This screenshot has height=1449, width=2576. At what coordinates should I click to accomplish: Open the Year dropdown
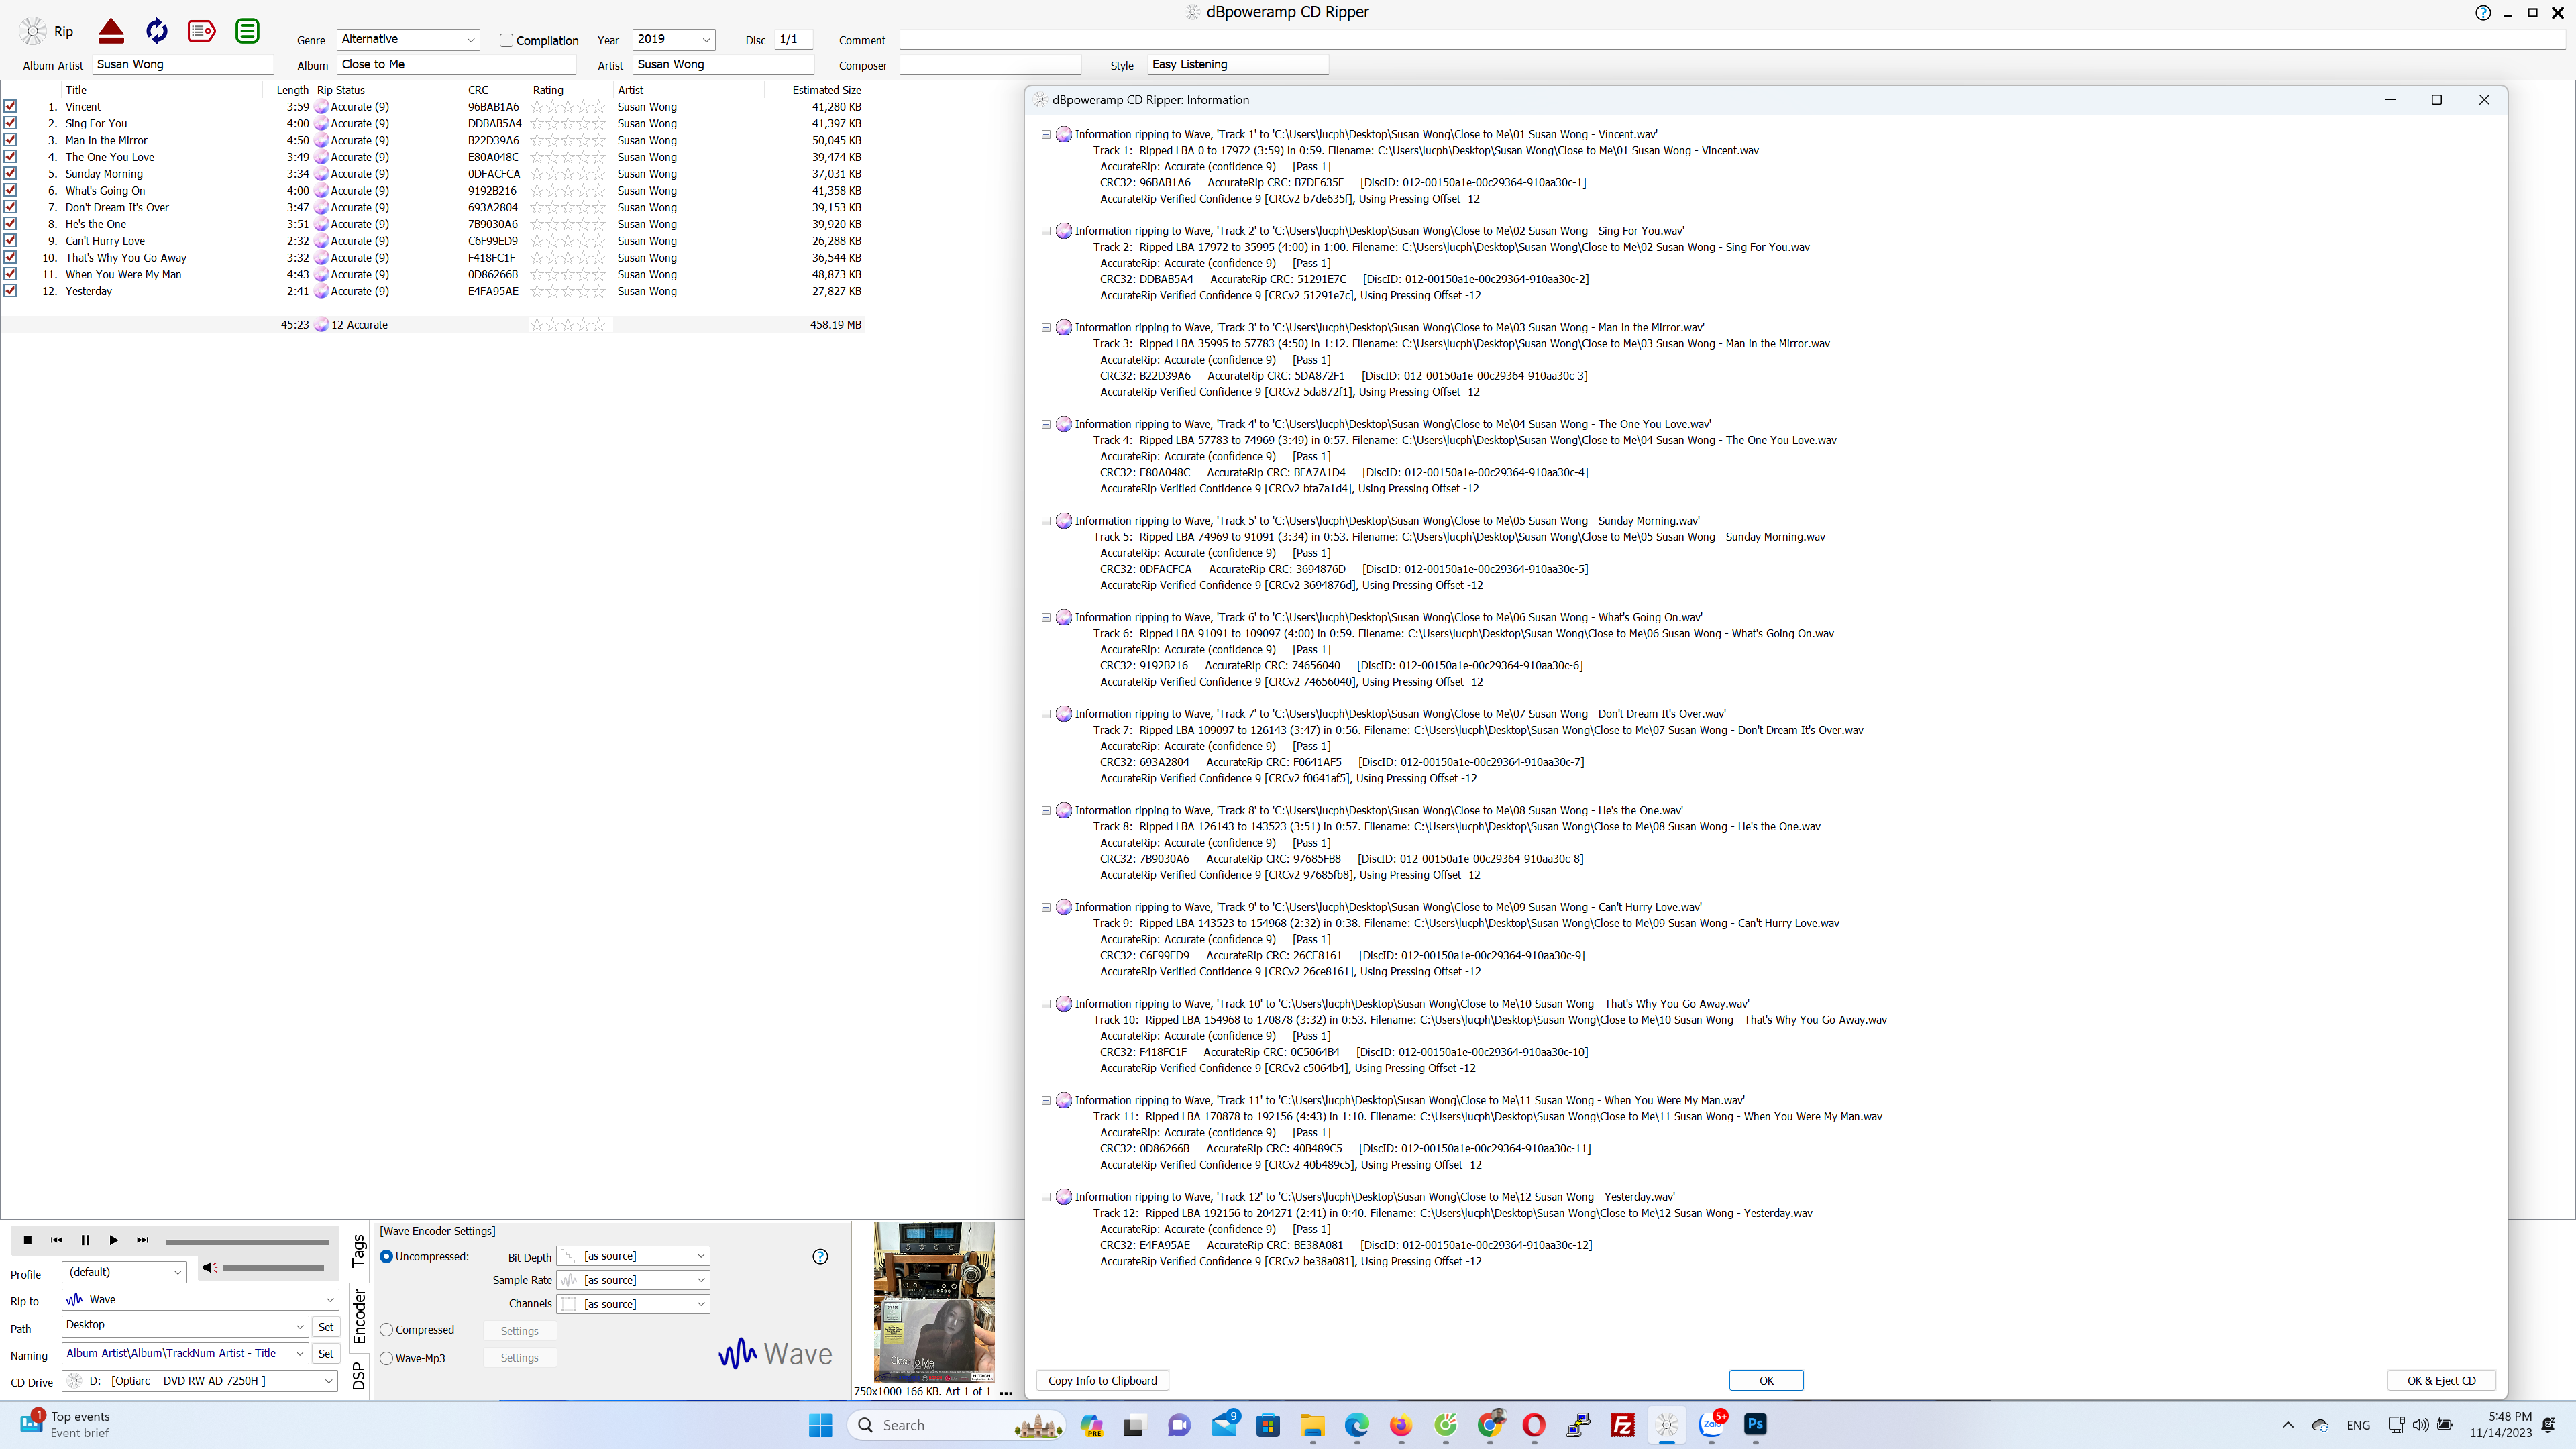674,39
